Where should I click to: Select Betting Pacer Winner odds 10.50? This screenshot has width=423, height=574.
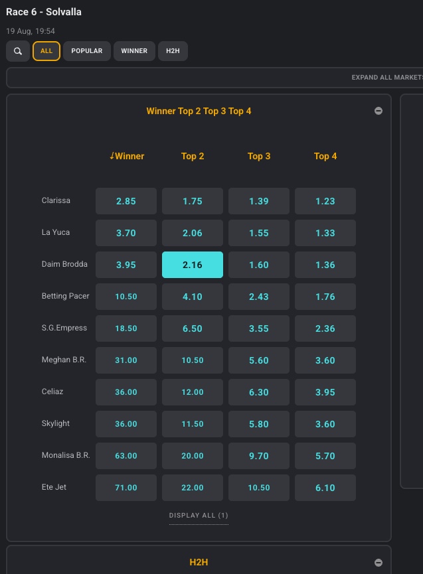click(x=126, y=297)
